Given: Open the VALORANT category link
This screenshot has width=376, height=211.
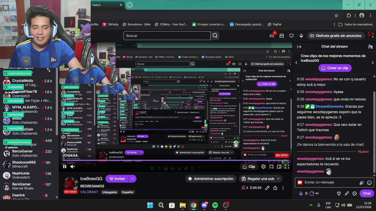Looking at the screenshot, I should tap(89, 192).
